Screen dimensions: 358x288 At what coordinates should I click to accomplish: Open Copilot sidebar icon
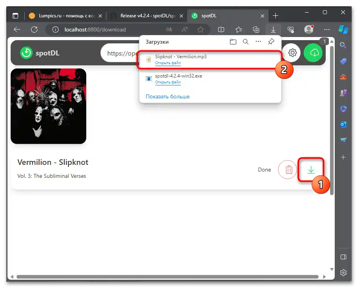pyautogui.click(x=343, y=30)
